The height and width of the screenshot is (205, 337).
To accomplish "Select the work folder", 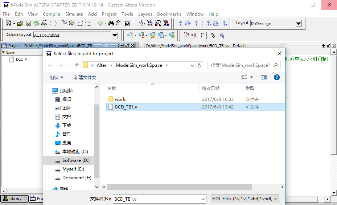I will (120, 99).
